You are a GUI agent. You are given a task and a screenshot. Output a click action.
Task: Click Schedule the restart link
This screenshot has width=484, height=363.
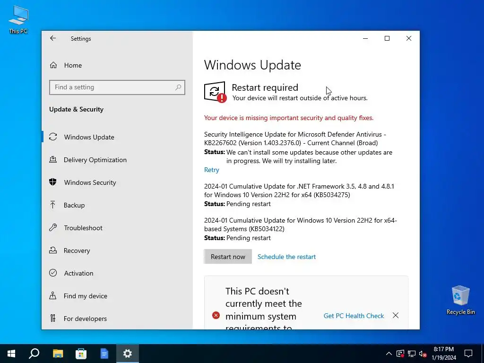286,257
